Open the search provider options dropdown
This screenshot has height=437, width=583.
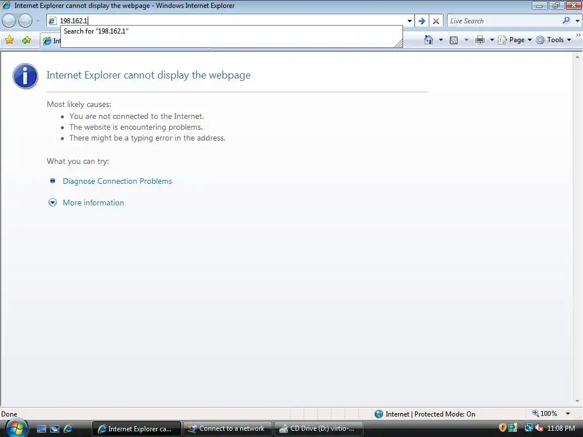(577, 21)
